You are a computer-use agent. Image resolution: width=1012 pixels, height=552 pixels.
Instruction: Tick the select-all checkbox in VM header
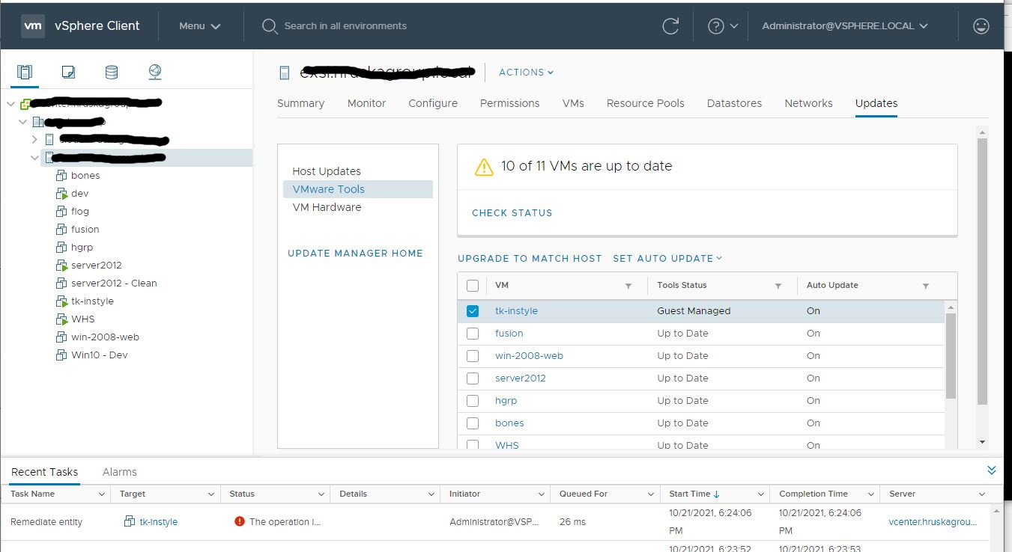point(473,286)
